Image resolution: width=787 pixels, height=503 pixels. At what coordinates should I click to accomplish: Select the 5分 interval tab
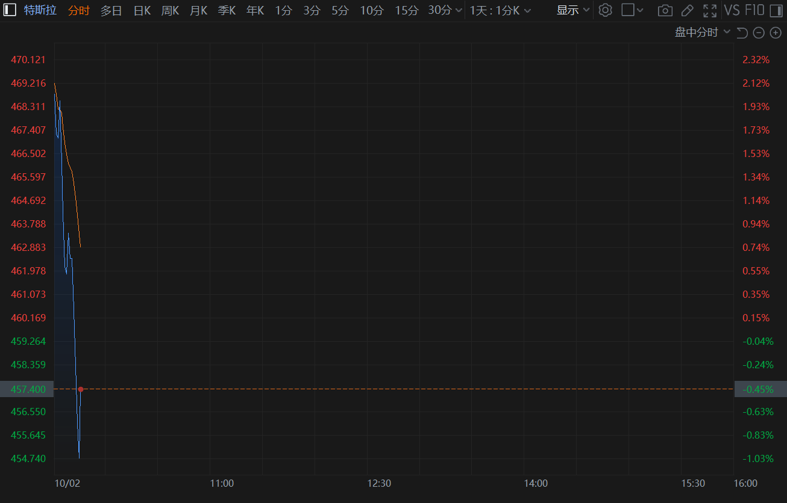(340, 10)
